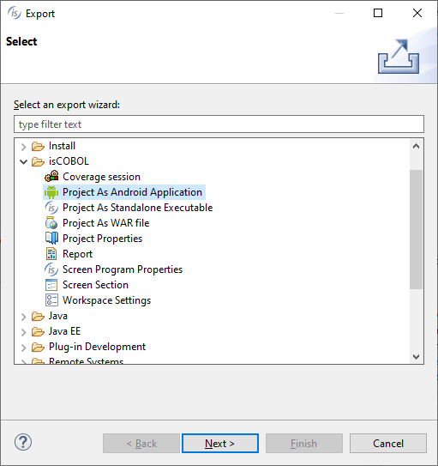Click the Android robot icon
Screen dimensions: 438x466
click(x=51, y=192)
